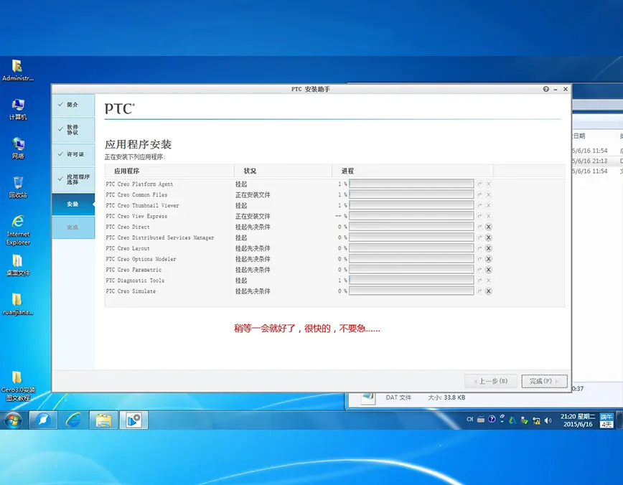Viewport: 623px width, 485px height.
Task: Click PTC Creo Common Files progress bar
Action: click(411, 194)
